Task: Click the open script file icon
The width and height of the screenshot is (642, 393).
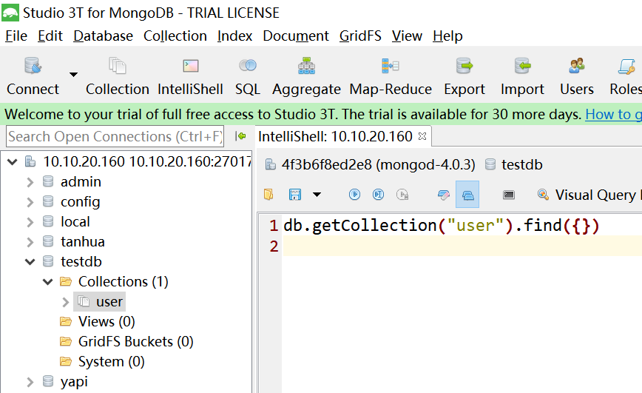Action: point(268,194)
